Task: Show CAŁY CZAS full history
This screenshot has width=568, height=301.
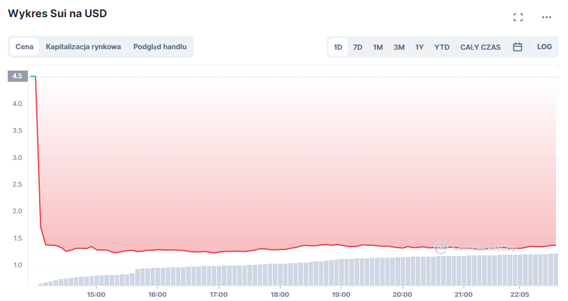Action: 480,47
